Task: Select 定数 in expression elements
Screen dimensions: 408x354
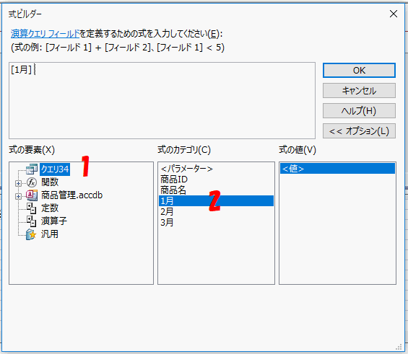Action: [50, 208]
